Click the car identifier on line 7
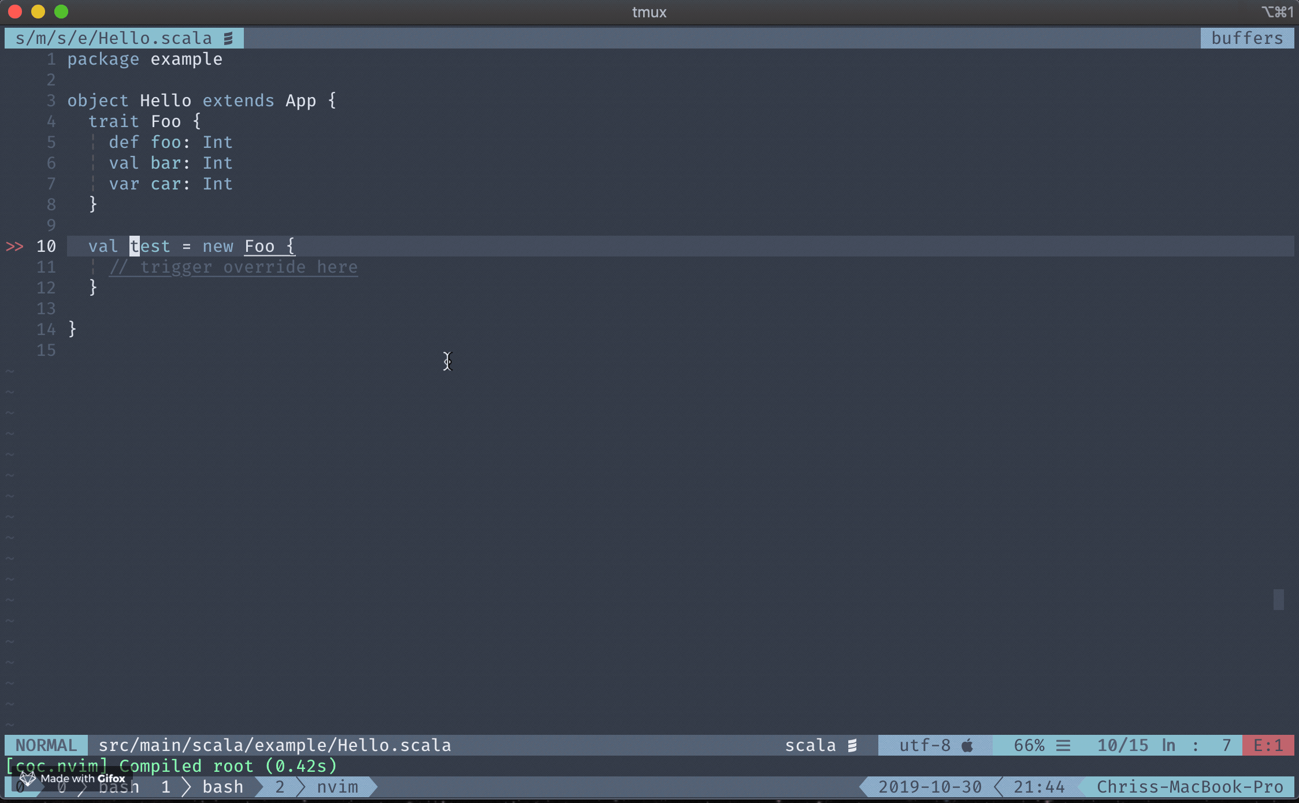Screen dimensions: 1299x803 (x=166, y=184)
